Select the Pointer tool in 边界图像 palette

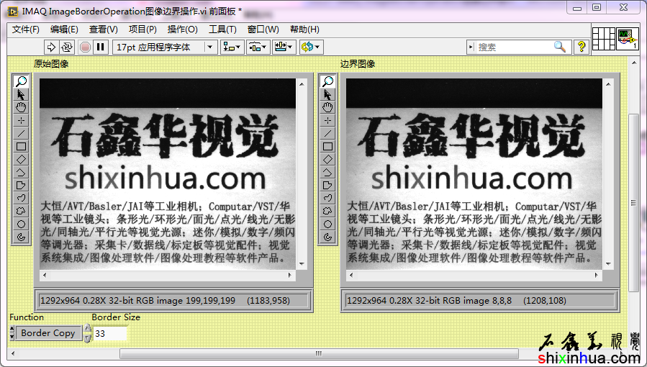point(327,95)
